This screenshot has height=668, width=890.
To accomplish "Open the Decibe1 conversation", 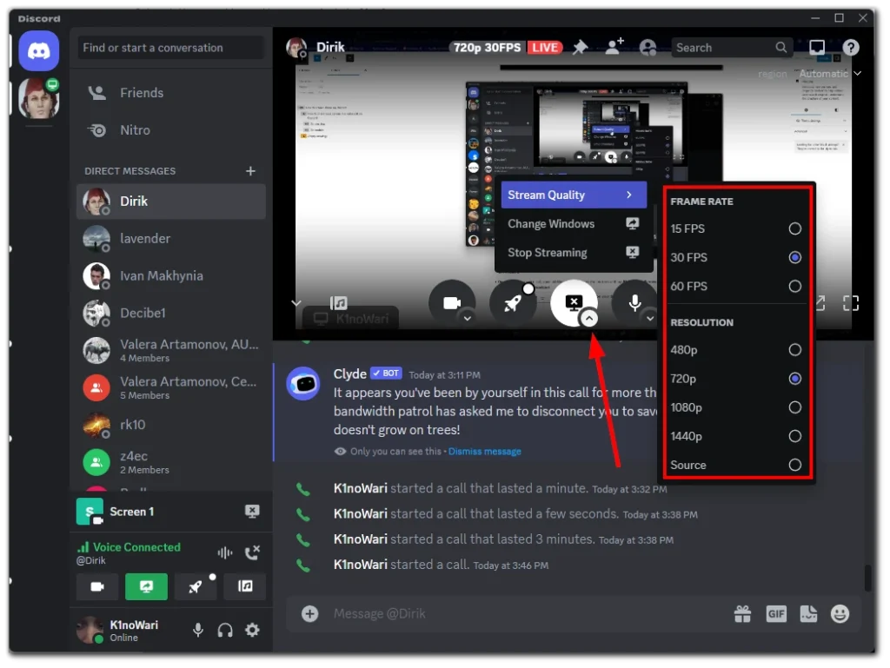I will tap(171, 313).
